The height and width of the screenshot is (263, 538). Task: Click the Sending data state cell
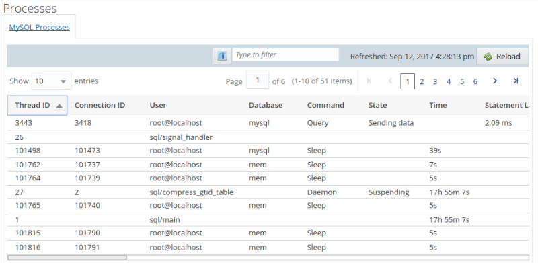[x=391, y=123]
